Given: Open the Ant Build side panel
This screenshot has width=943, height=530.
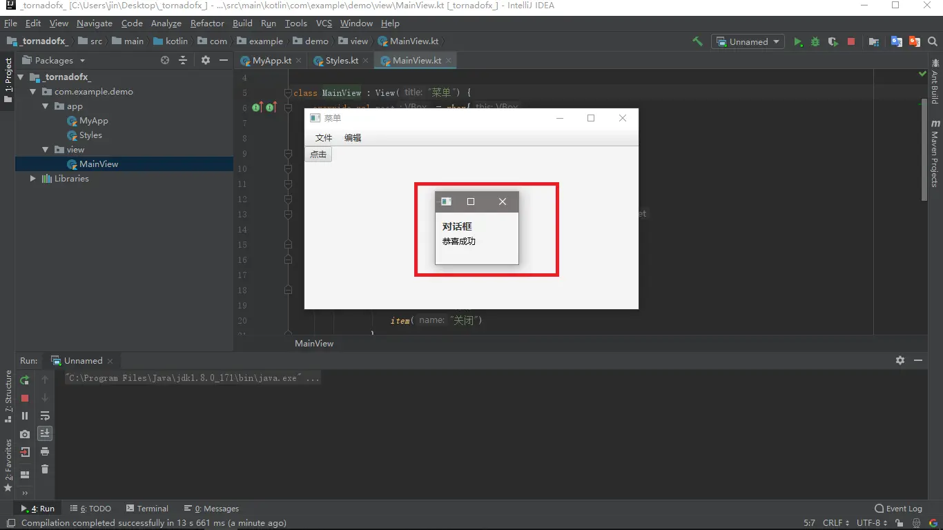Looking at the screenshot, I should (x=935, y=81).
